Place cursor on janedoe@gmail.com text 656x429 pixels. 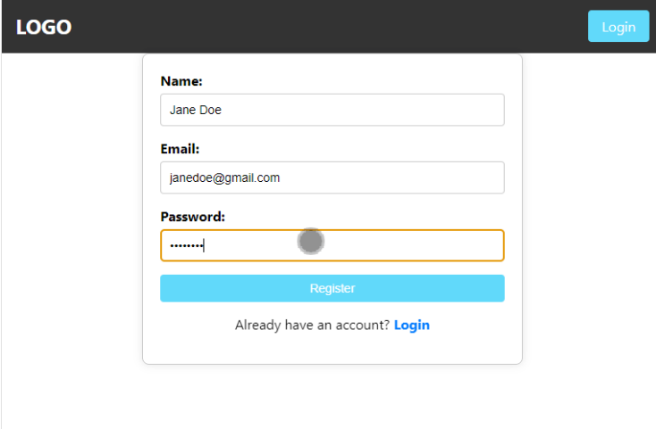click(224, 177)
